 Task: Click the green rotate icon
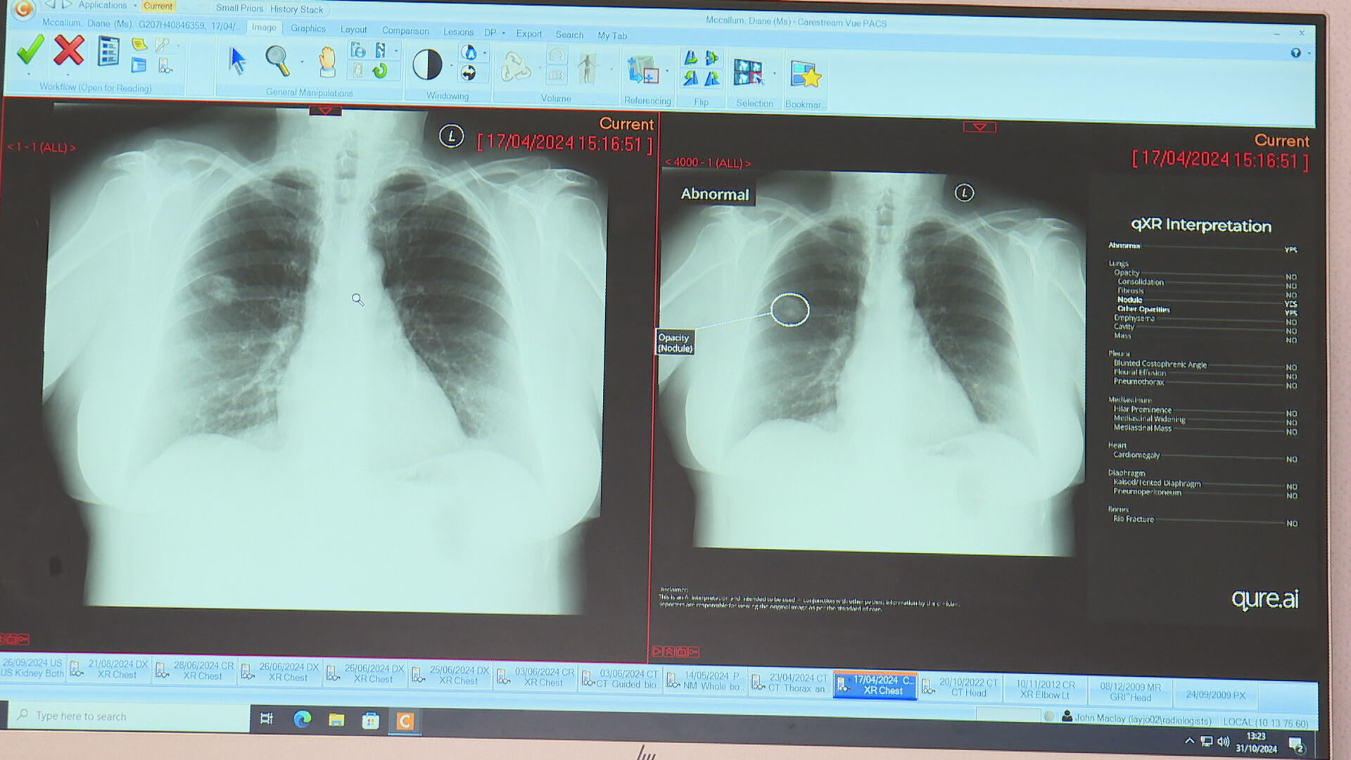[x=380, y=71]
